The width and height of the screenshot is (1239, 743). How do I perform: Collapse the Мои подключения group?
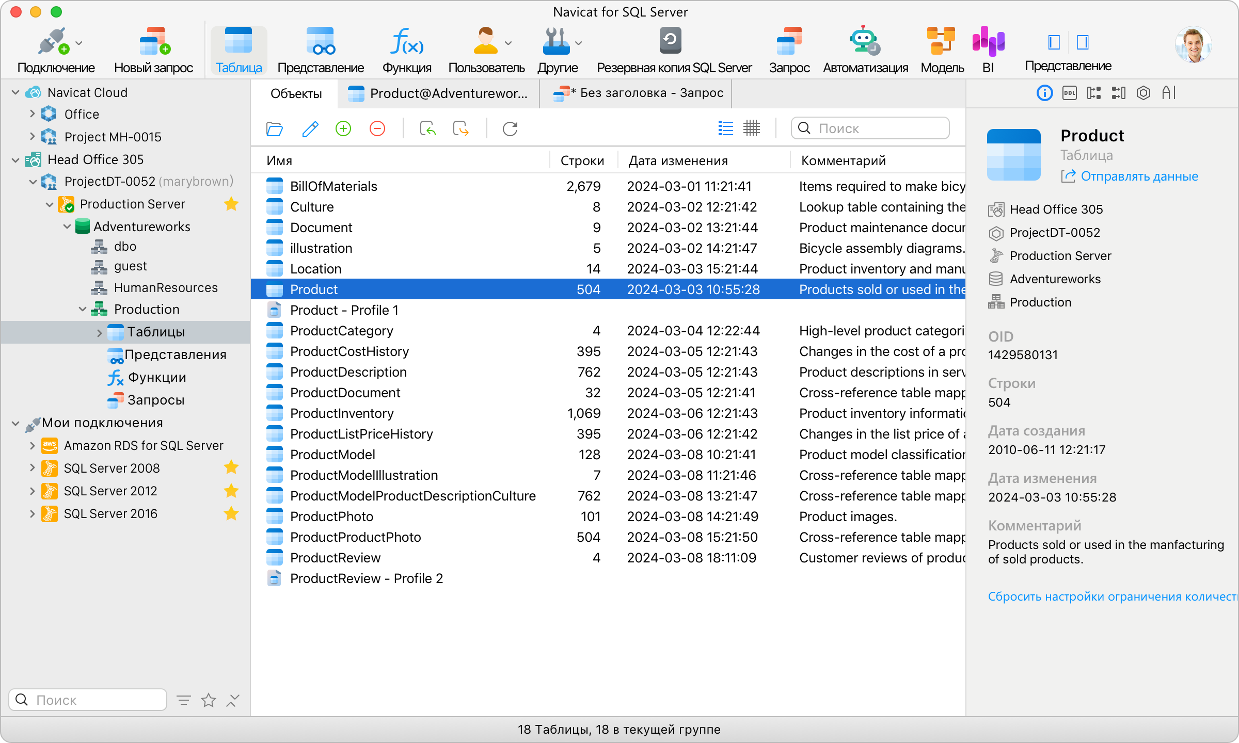coord(15,424)
